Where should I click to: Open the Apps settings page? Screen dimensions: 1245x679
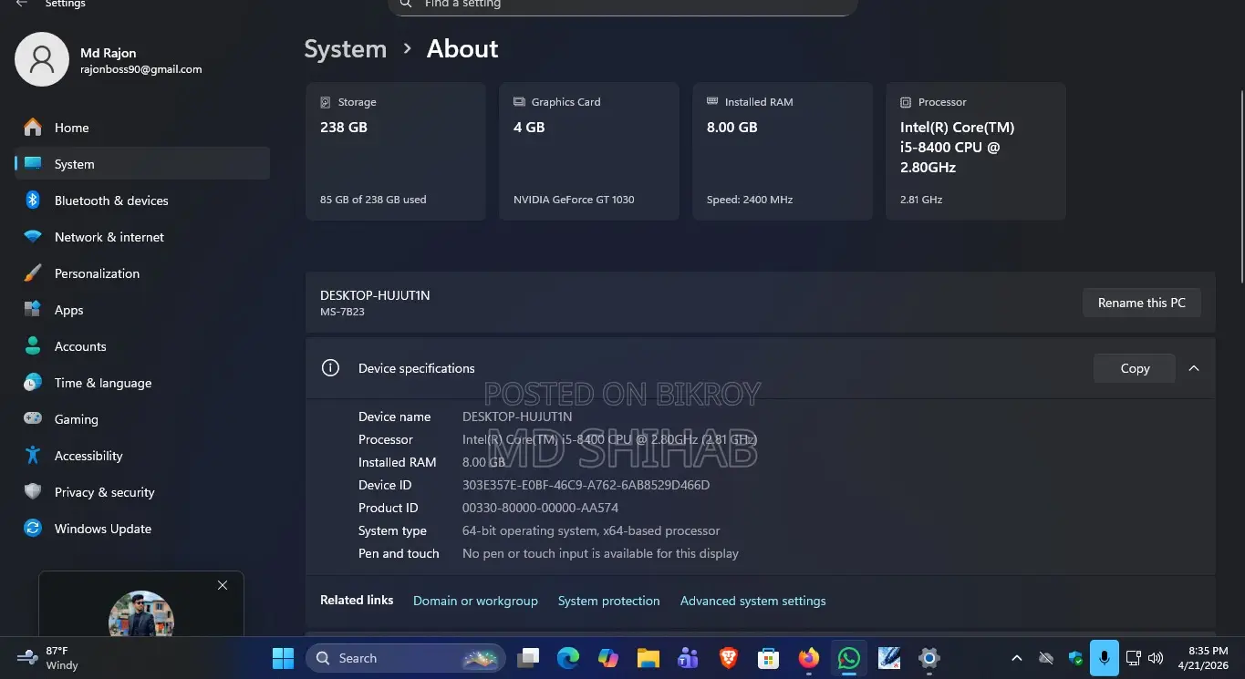(142, 310)
